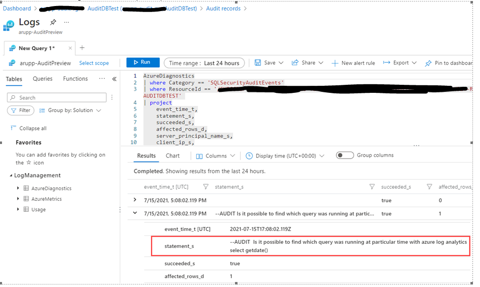This screenshot has width=480, height=287.
Task: Pin the Logs blade with pushpin icon
Action: coord(53,22)
